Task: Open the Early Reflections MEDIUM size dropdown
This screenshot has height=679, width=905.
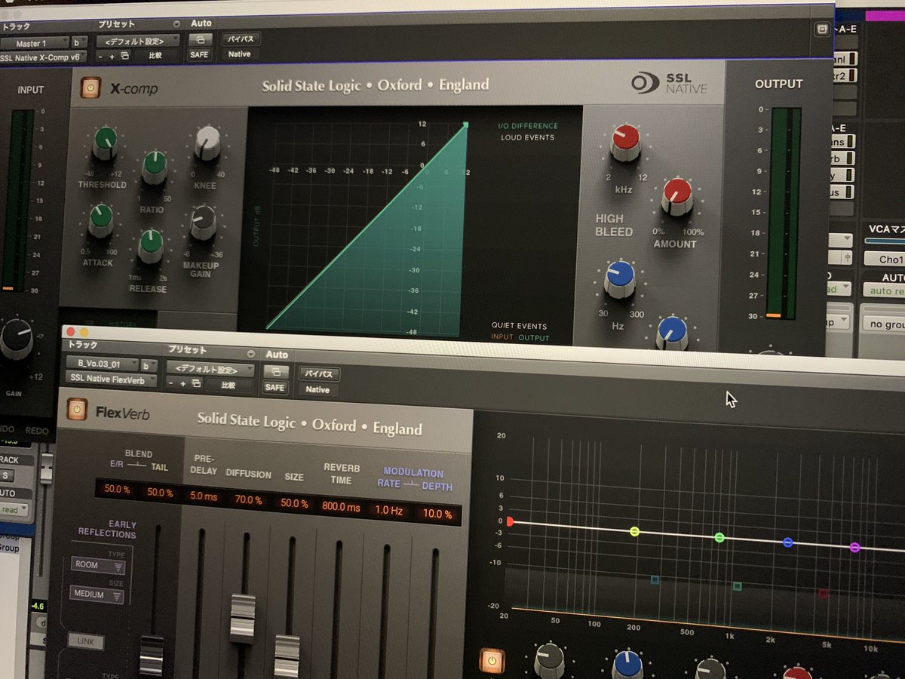Action: (97, 595)
